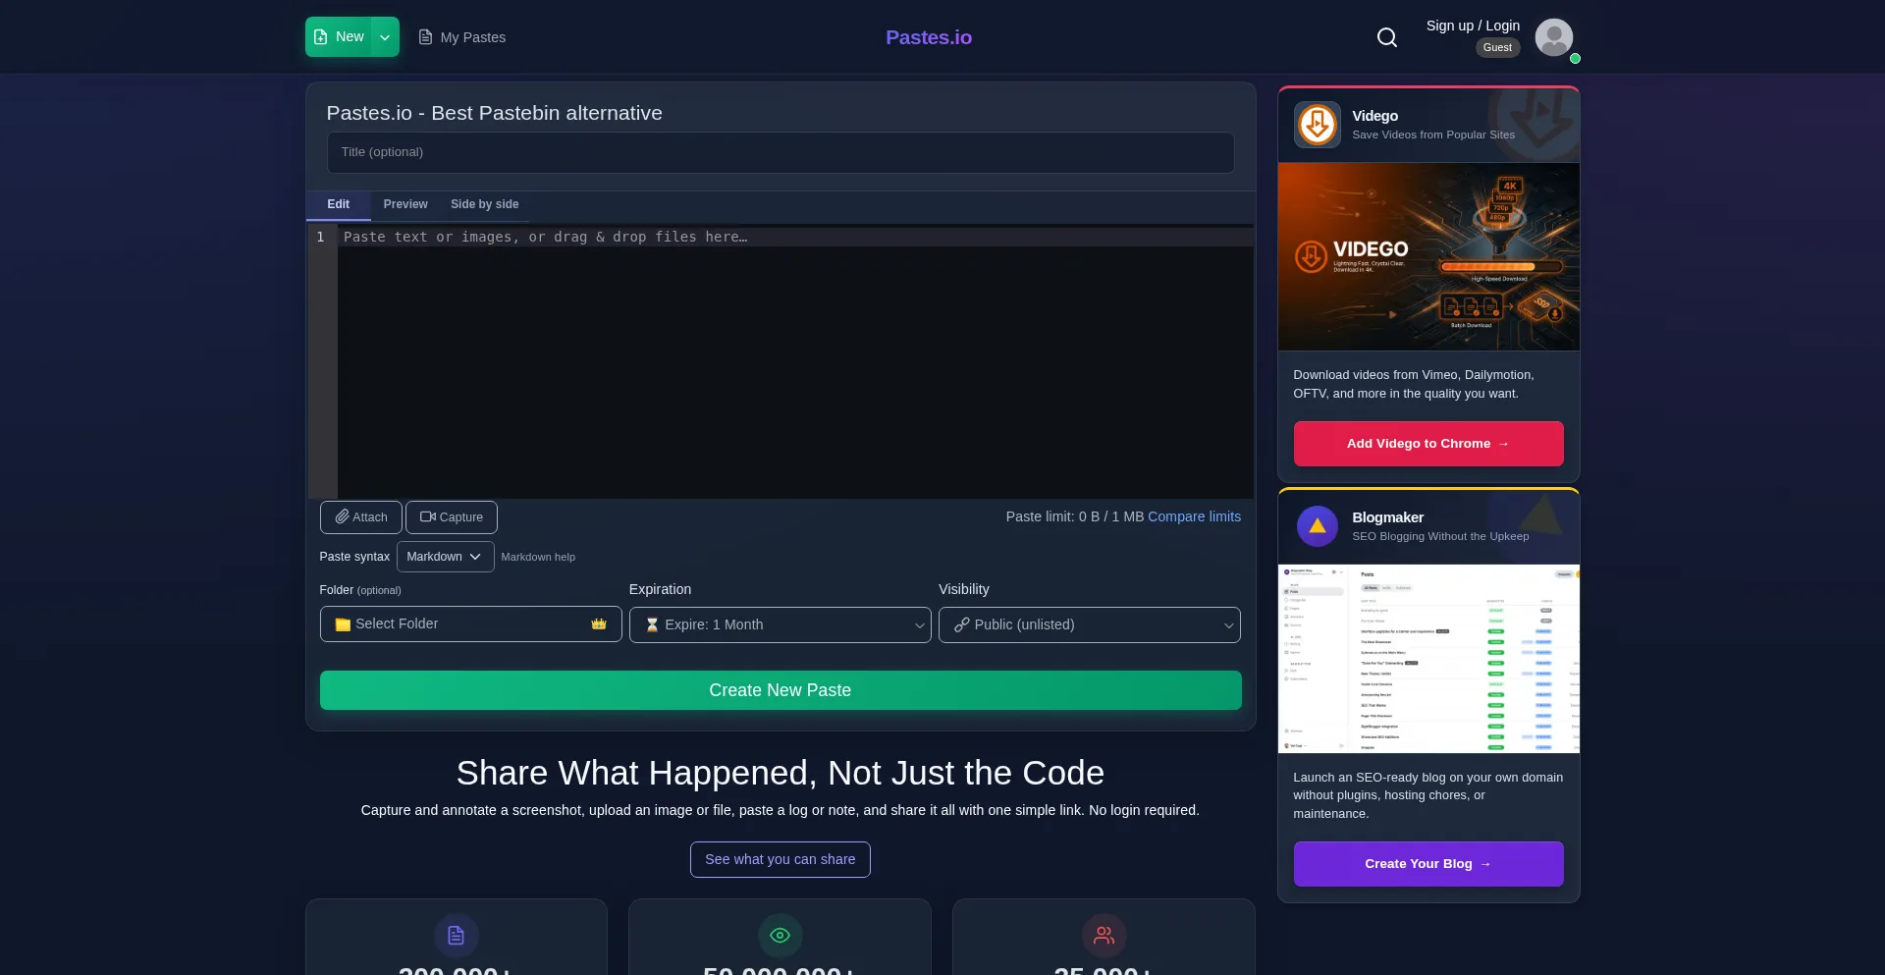
Task: Focus the Title (optional) input field
Action: click(780, 152)
